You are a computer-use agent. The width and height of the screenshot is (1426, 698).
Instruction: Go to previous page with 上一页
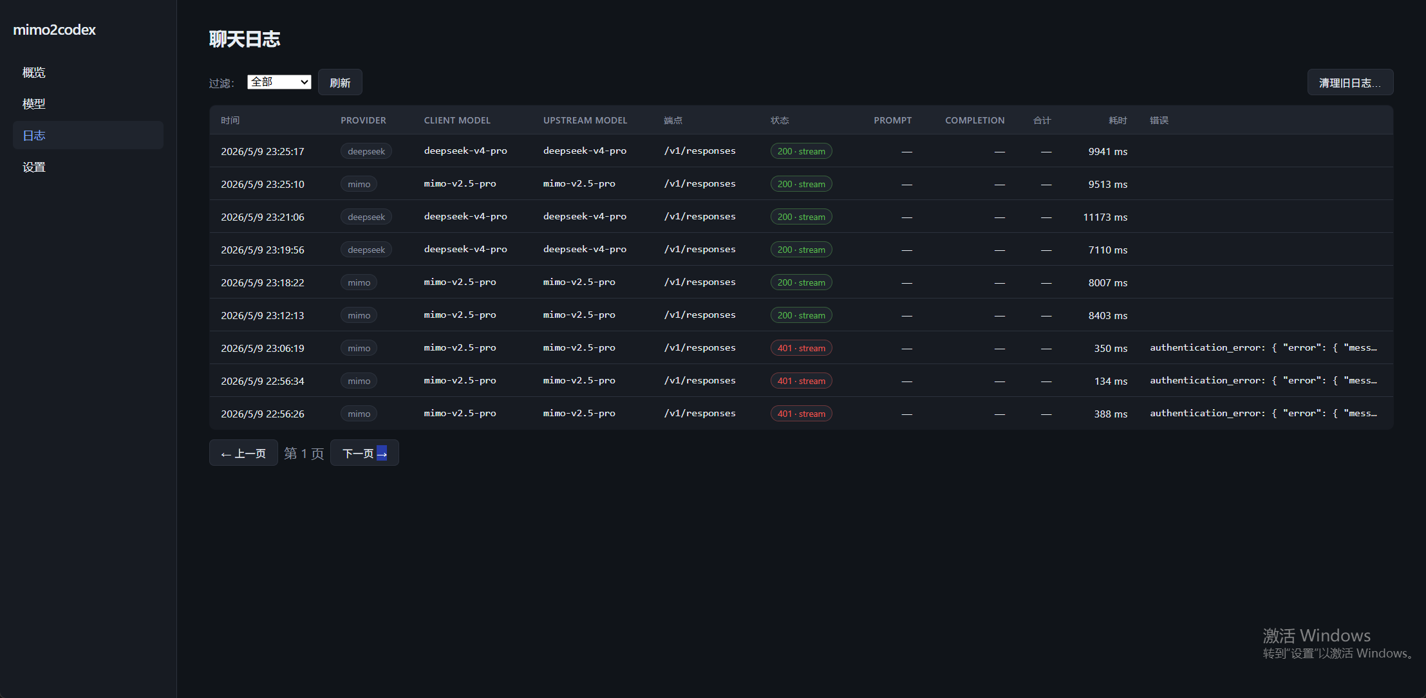(243, 453)
